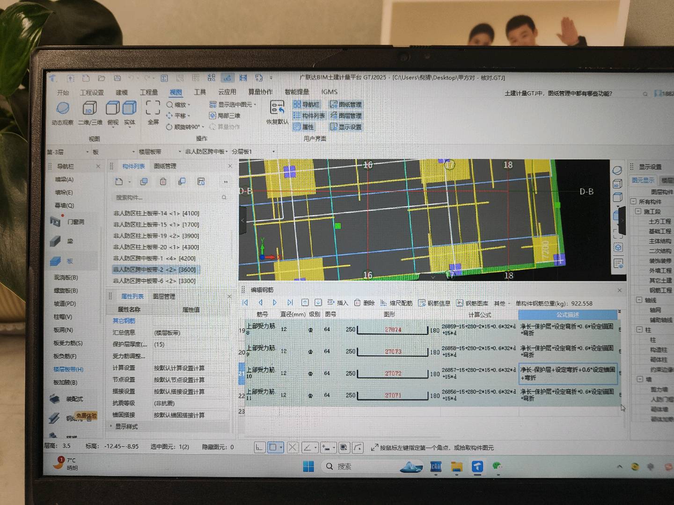The width and height of the screenshot is (674, 505).
Task: Toggle the 属性 panel button
Action: coord(303,127)
